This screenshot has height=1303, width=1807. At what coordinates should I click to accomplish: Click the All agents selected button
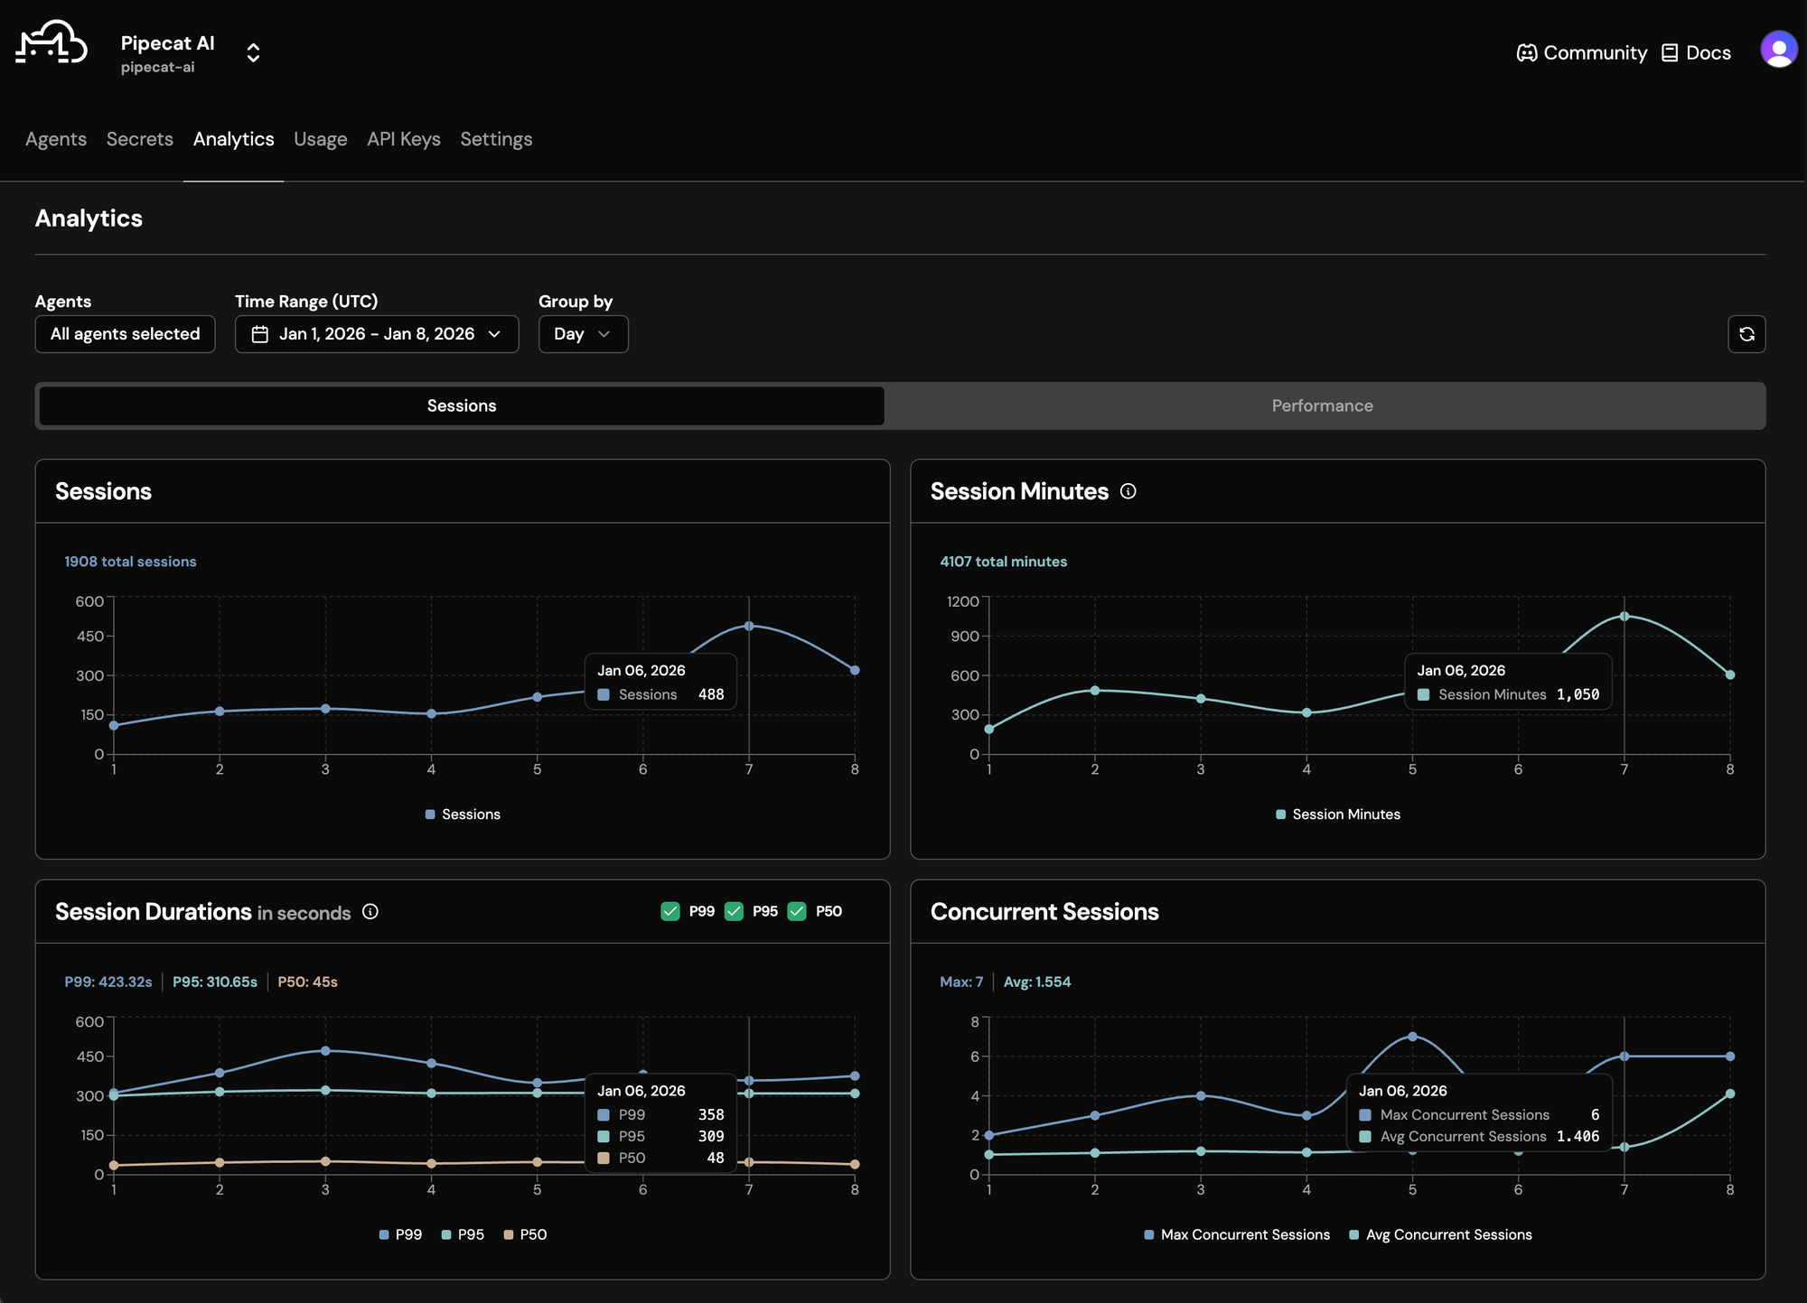[125, 334]
